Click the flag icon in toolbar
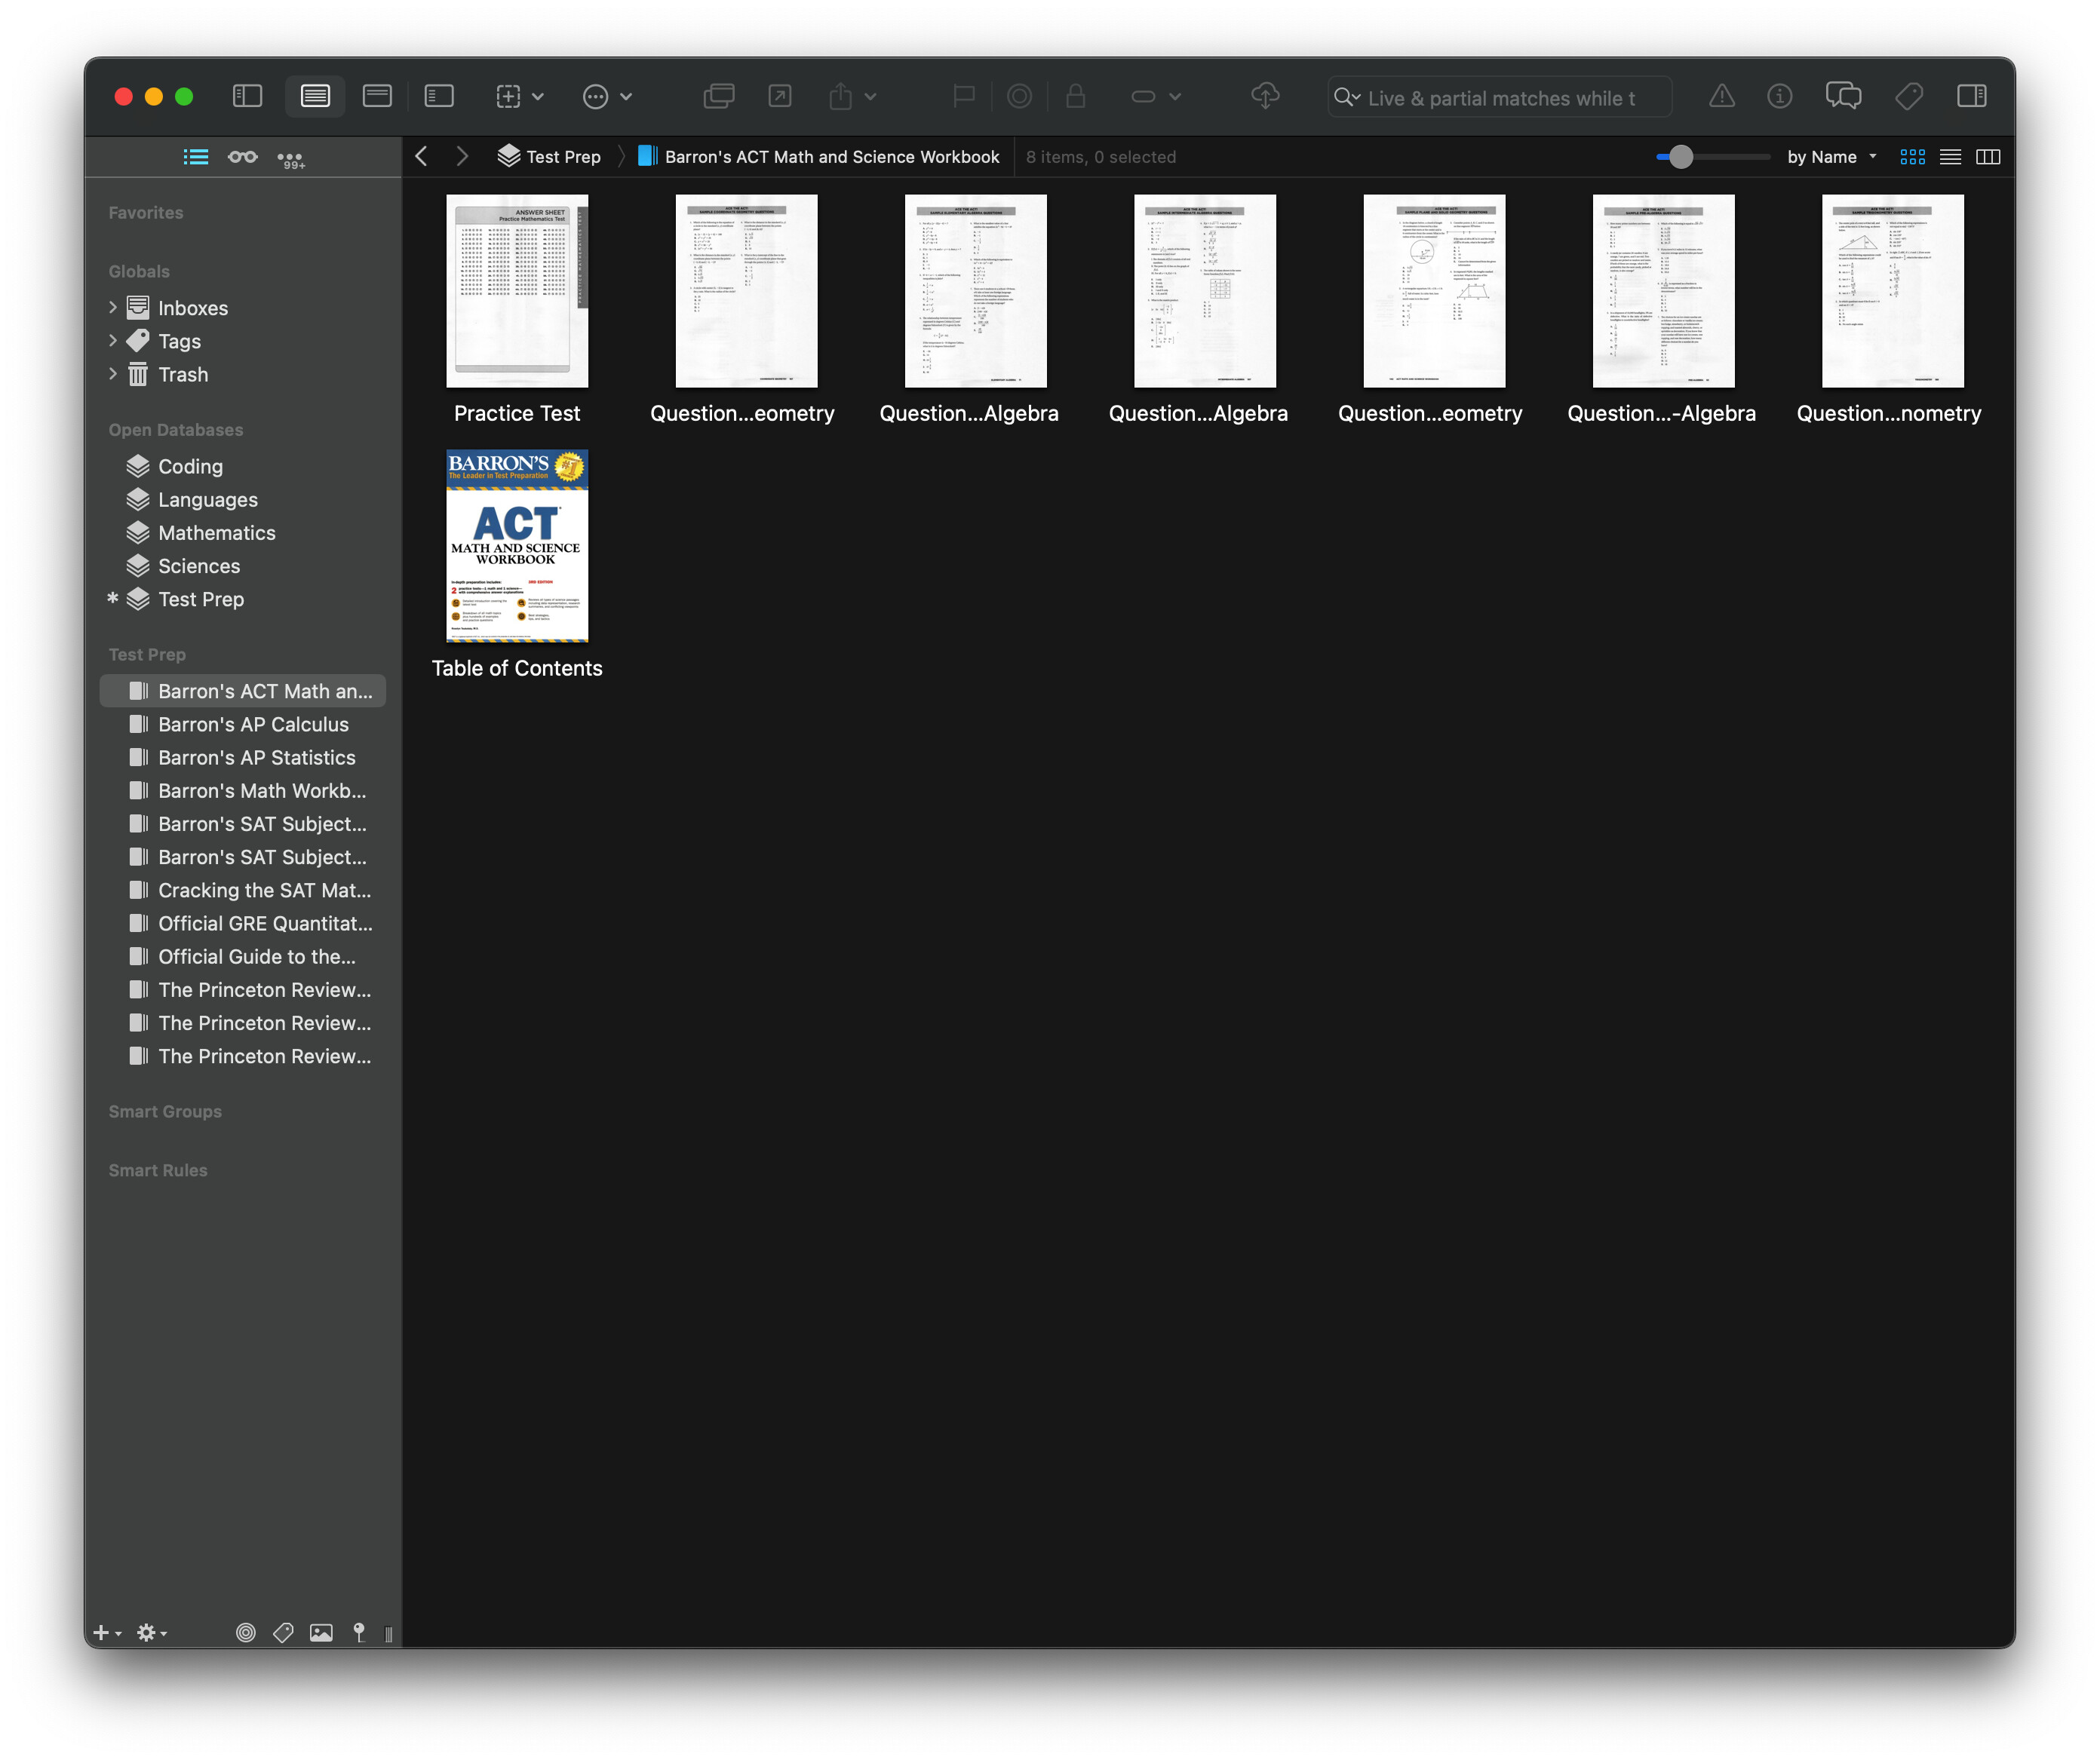 click(963, 96)
